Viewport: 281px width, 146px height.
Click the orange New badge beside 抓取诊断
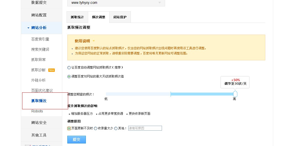point(52,70)
